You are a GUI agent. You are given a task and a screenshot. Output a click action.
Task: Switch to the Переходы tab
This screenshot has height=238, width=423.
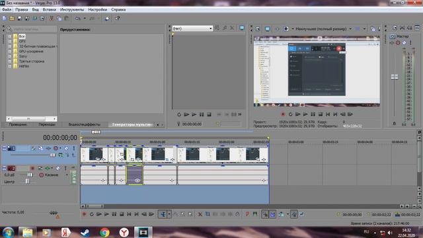(47, 124)
